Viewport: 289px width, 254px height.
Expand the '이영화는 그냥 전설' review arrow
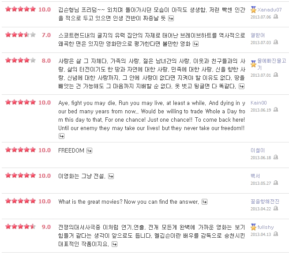coord(111,176)
